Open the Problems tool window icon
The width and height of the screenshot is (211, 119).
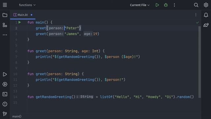click(5, 104)
